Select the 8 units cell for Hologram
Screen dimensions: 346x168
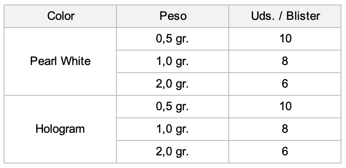click(x=285, y=129)
